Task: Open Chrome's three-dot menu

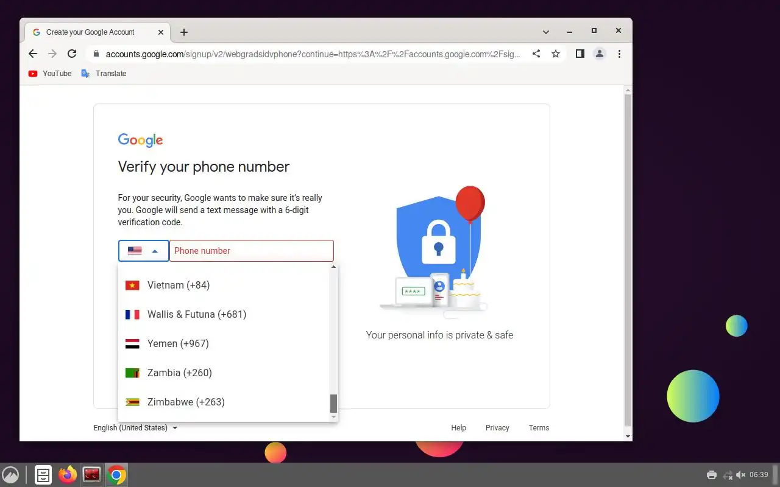Action: (x=619, y=54)
